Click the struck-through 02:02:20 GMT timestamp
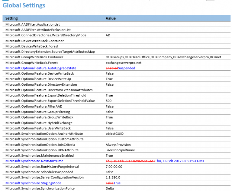Screen dimensions: 232x191 [x=130, y=161]
